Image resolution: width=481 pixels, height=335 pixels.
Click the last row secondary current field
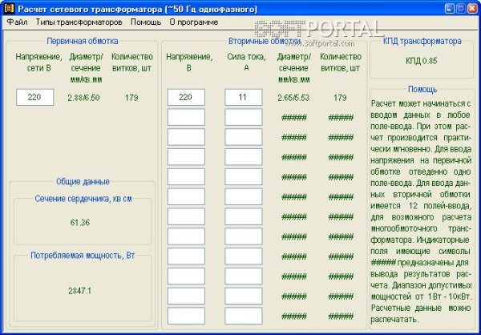point(244,316)
